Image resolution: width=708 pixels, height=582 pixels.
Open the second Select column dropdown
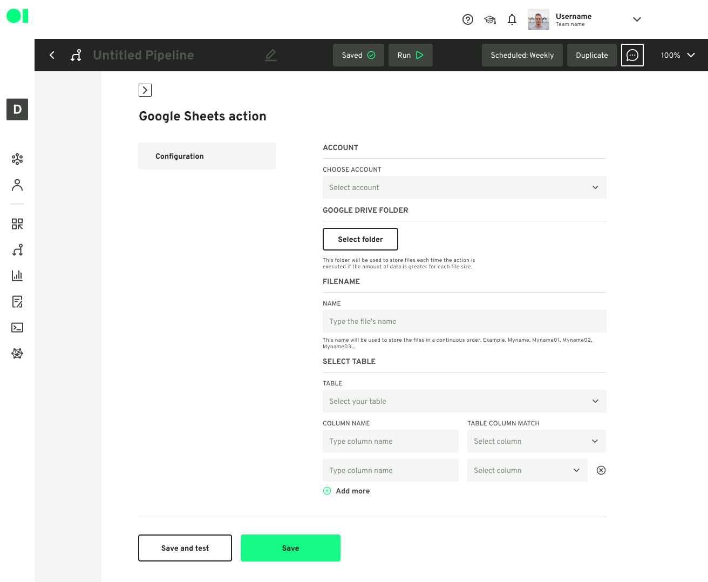tap(527, 470)
